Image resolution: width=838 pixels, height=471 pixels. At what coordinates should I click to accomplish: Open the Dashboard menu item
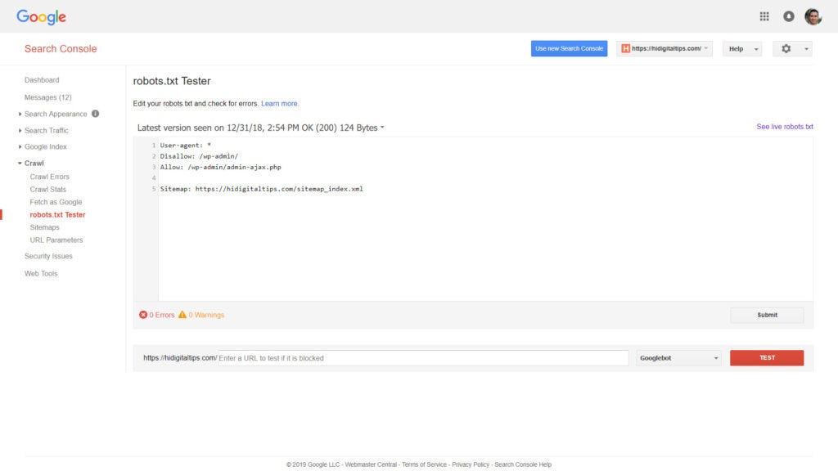[x=42, y=80]
